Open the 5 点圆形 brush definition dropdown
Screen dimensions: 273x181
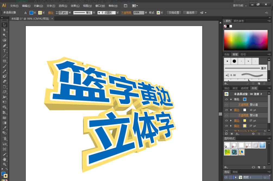pos(118,13)
